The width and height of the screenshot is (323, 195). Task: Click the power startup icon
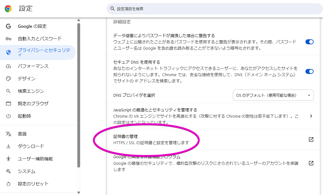8,116
